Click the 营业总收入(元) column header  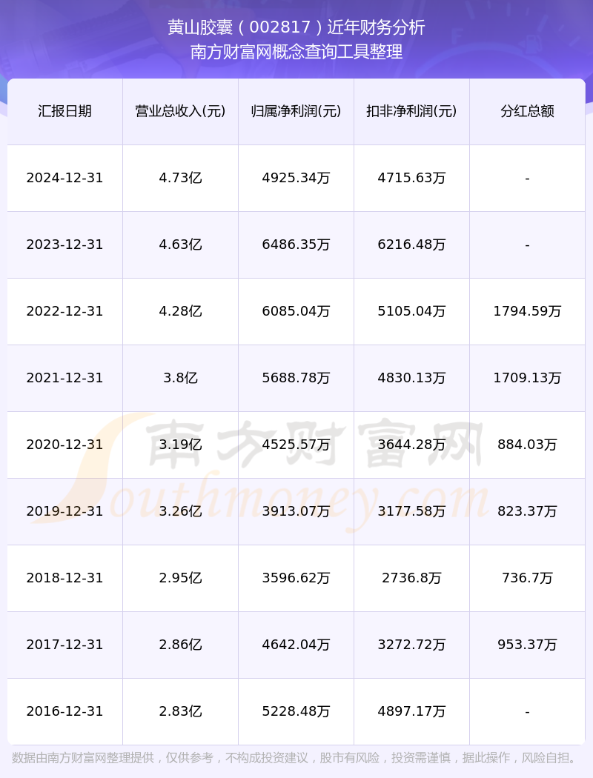pyautogui.click(x=180, y=111)
